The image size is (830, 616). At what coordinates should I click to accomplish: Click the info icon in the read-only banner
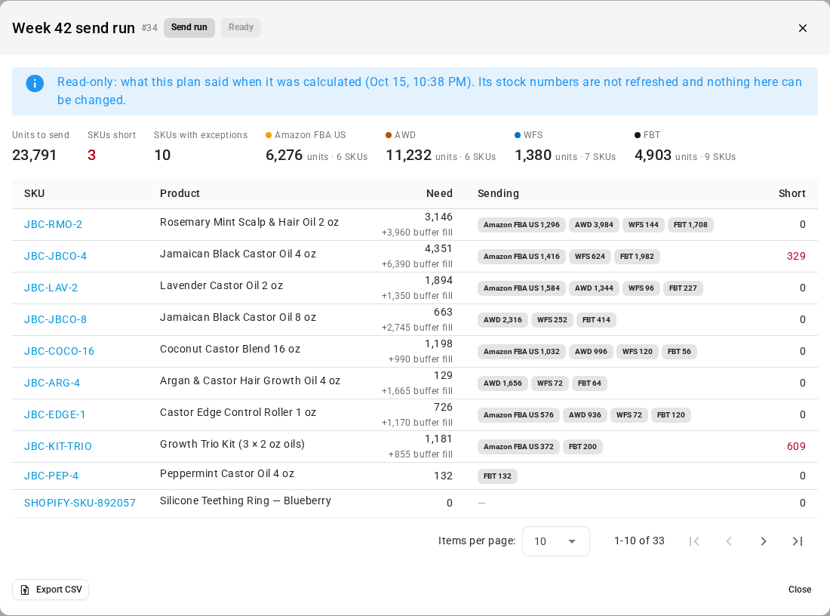click(x=35, y=83)
